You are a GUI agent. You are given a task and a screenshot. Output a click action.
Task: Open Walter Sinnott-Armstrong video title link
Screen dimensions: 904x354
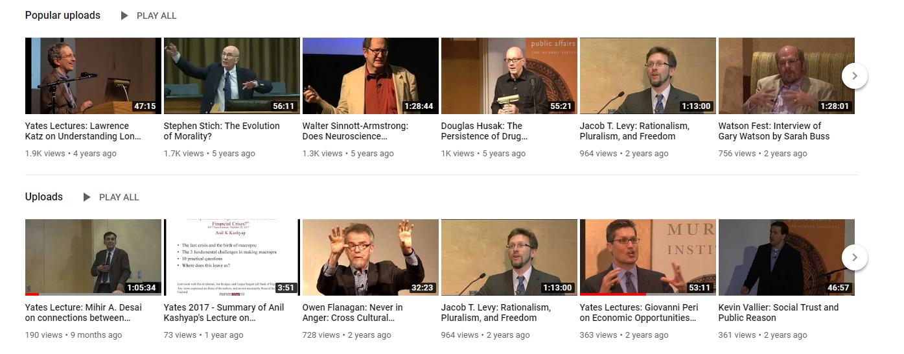(x=355, y=131)
